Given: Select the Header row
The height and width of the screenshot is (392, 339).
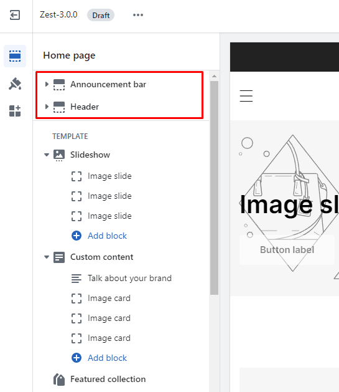Looking at the screenshot, I should (x=121, y=107).
